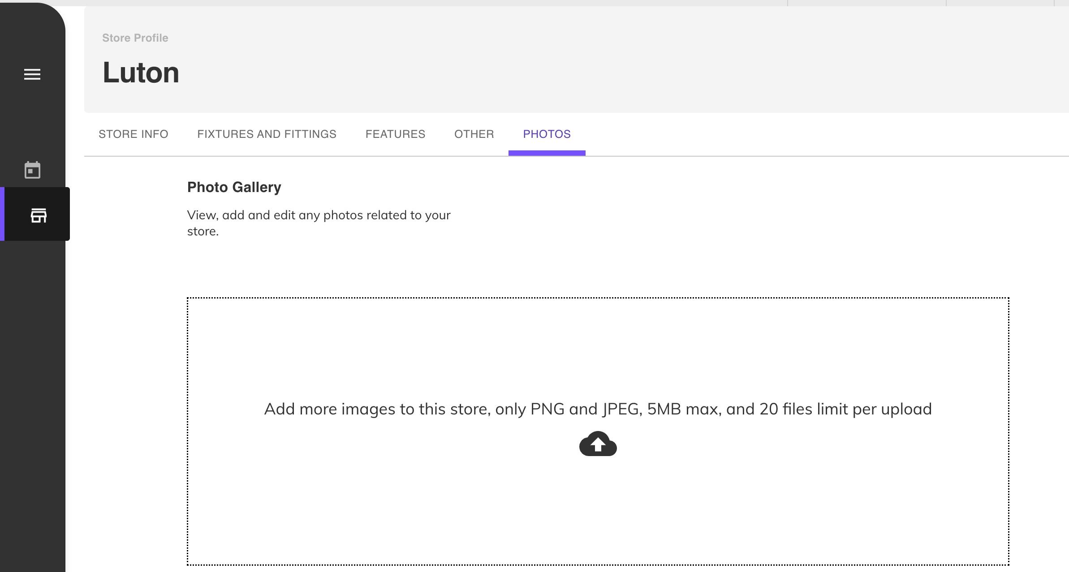Click the Luton store name heading
This screenshot has height=572, width=1069.
coord(141,73)
